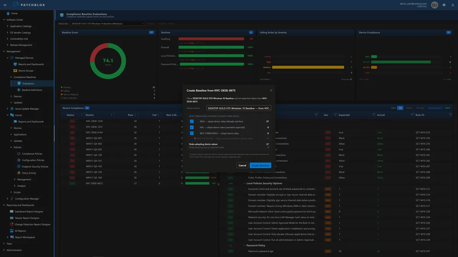The height and width of the screenshot is (257, 458).
Task: Click the Auditing red section bar
Action: pos(211,39)
